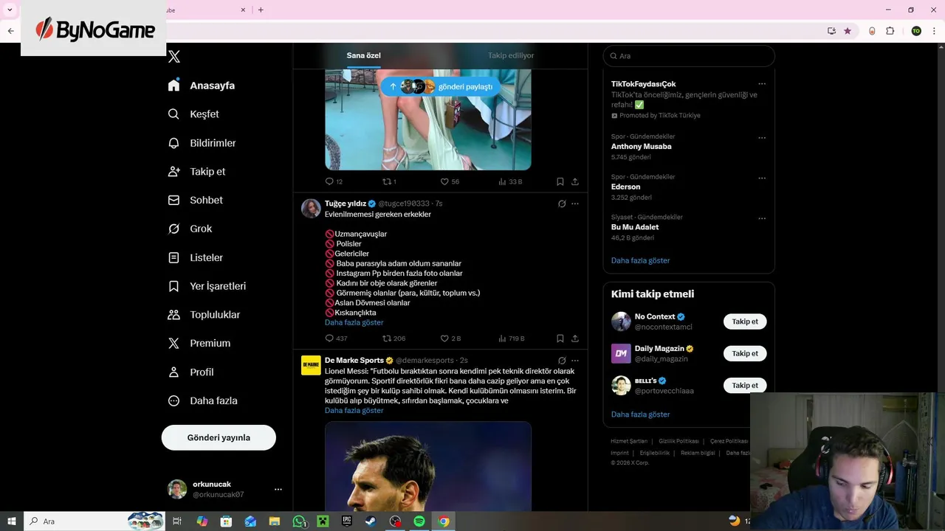Open more options for TikTokFaydasıÇok trend
This screenshot has height=531, width=945.
(x=762, y=84)
